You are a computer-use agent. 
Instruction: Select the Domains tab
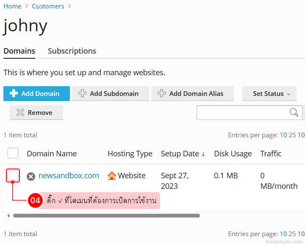(19, 51)
